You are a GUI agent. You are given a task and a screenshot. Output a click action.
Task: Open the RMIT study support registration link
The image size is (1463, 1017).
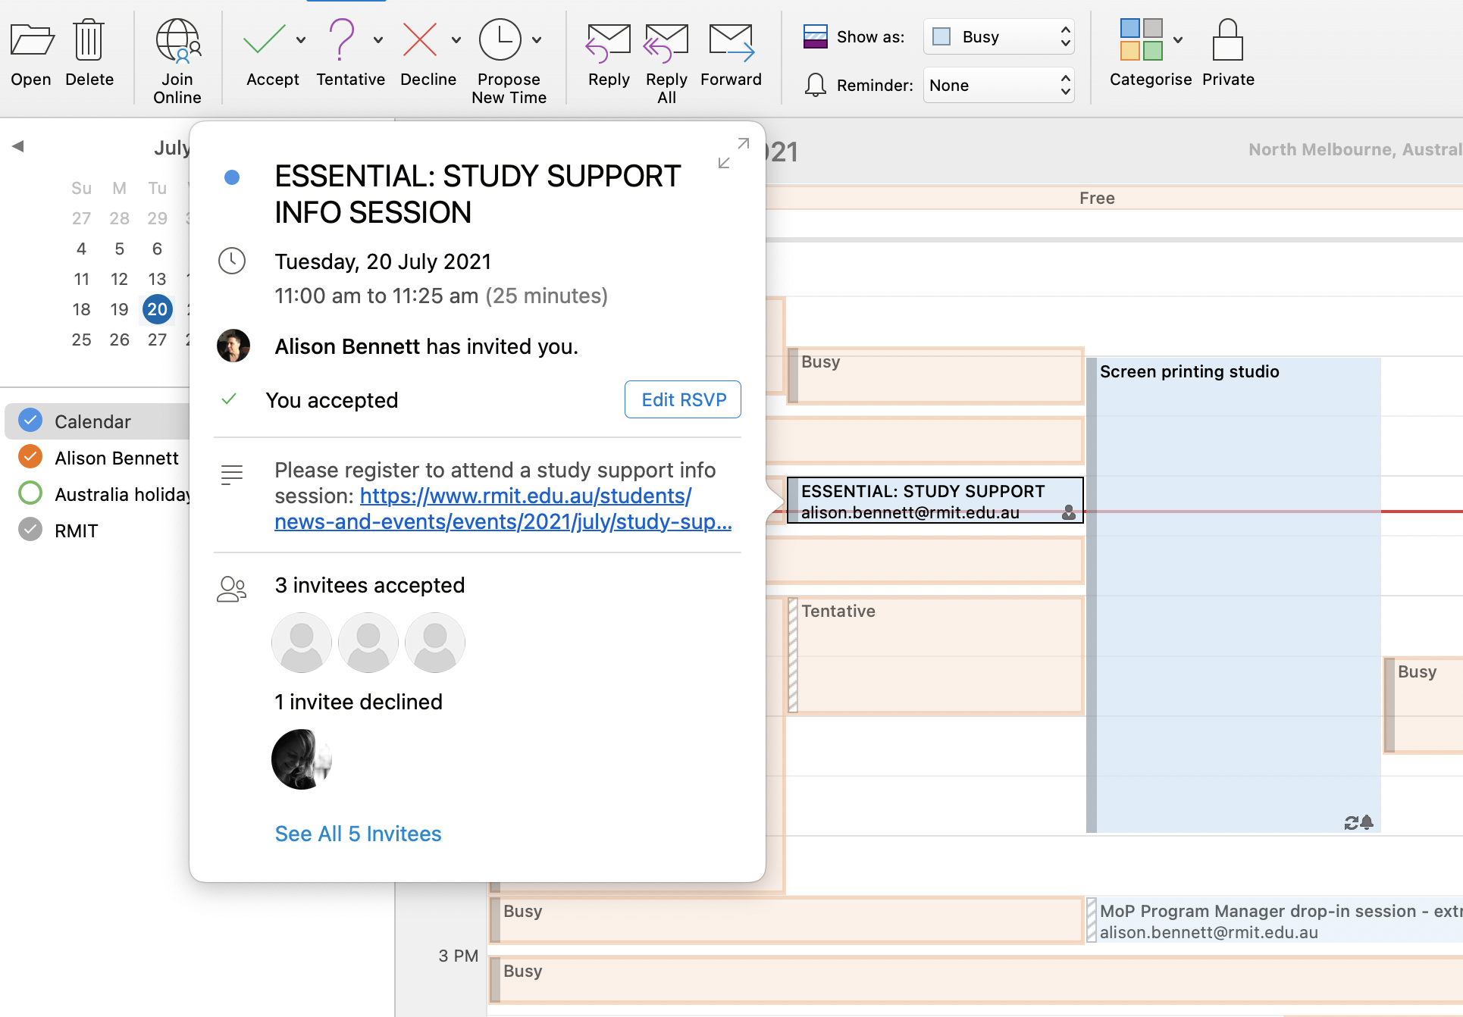pyautogui.click(x=503, y=509)
